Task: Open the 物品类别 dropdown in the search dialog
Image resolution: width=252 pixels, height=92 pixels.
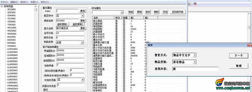Action: (195, 62)
